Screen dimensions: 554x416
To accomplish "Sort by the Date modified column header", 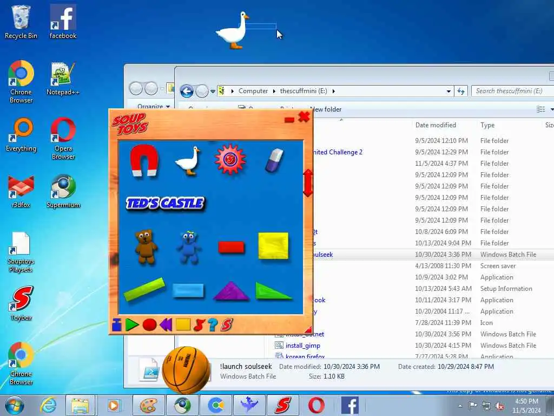I will coord(436,125).
